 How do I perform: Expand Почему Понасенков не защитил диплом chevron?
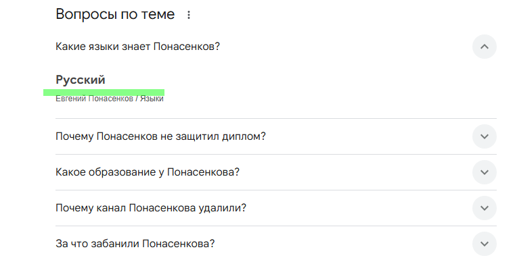coord(484,136)
